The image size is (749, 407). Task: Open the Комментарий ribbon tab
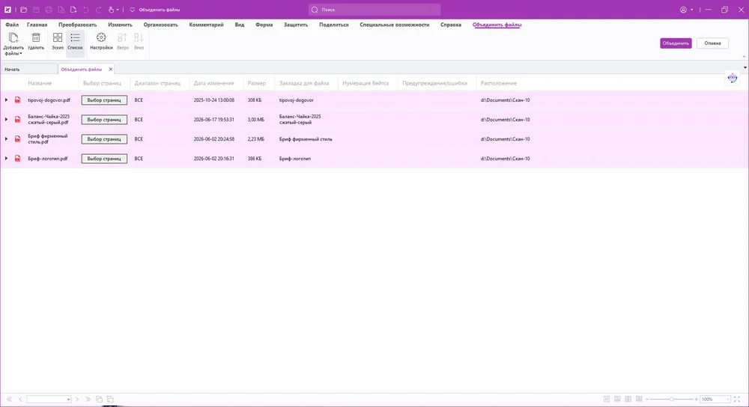coord(206,25)
